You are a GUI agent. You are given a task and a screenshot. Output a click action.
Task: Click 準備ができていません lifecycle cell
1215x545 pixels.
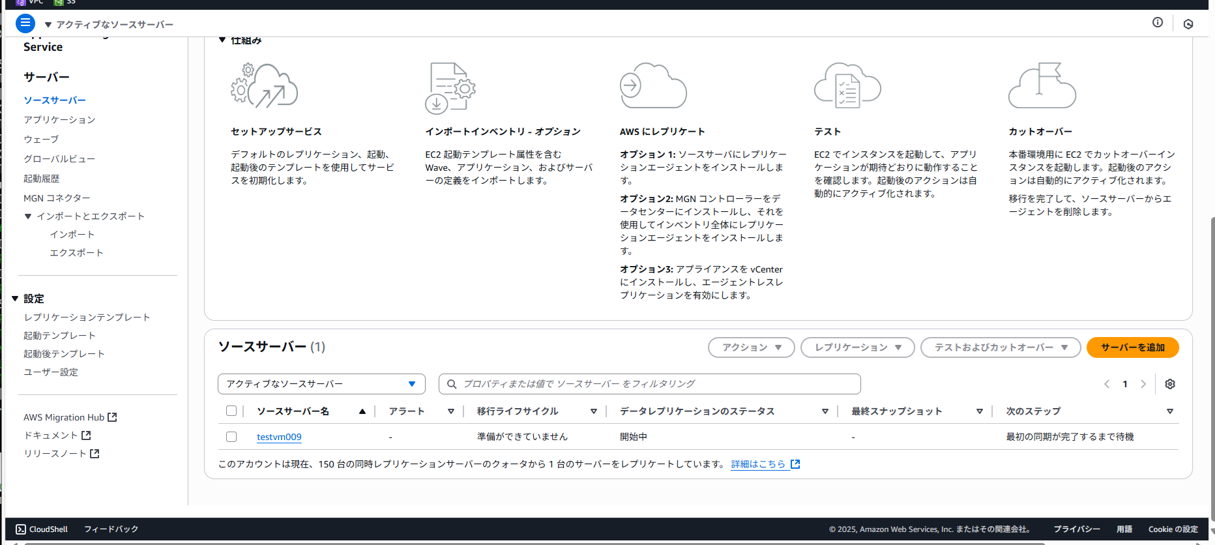point(522,437)
